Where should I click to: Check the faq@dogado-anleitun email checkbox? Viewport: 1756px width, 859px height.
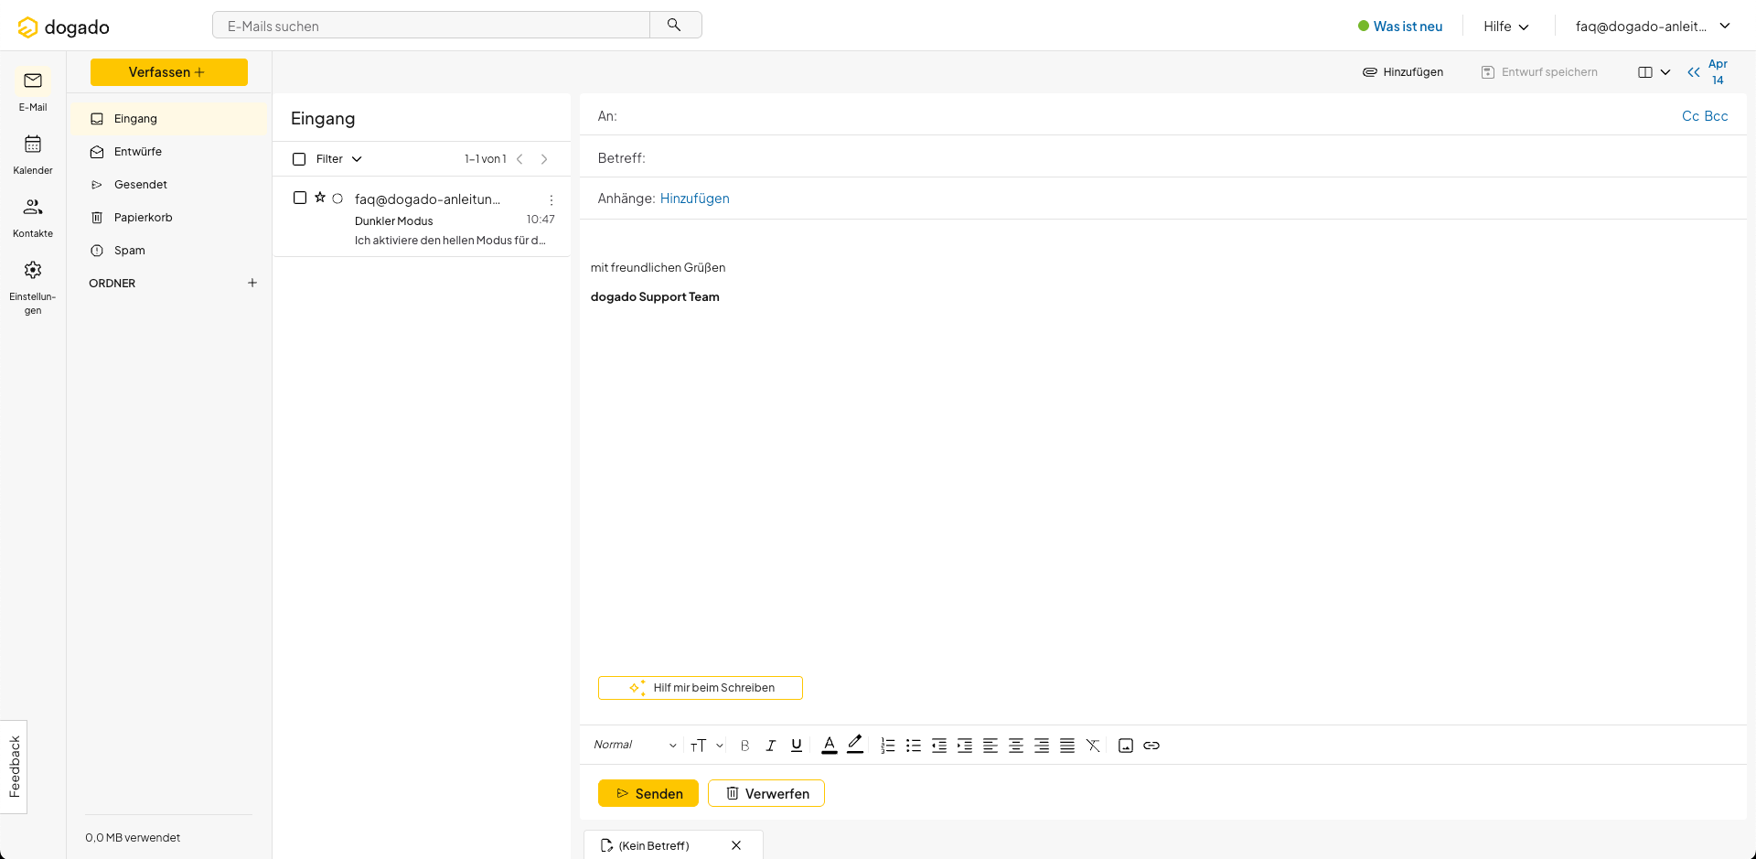point(300,198)
